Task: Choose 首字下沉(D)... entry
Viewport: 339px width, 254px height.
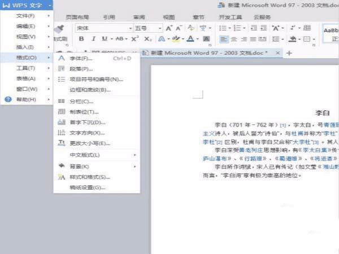Action: (x=97, y=122)
